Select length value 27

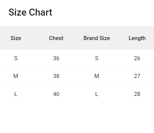tap(137, 76)
